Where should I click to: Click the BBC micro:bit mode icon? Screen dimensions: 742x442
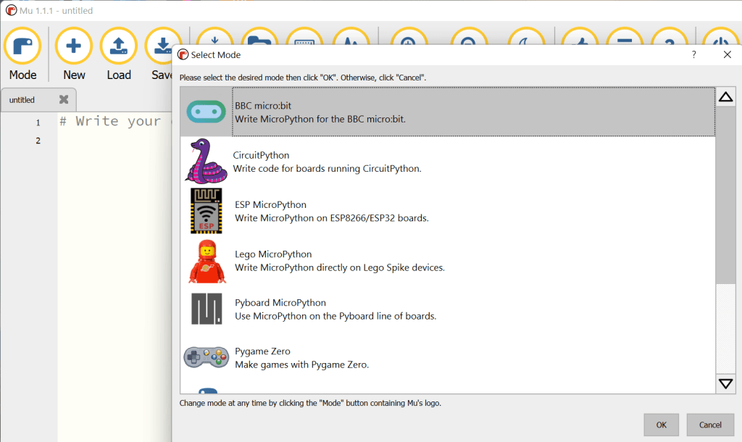pyautogui.click(x=206, y=112)
